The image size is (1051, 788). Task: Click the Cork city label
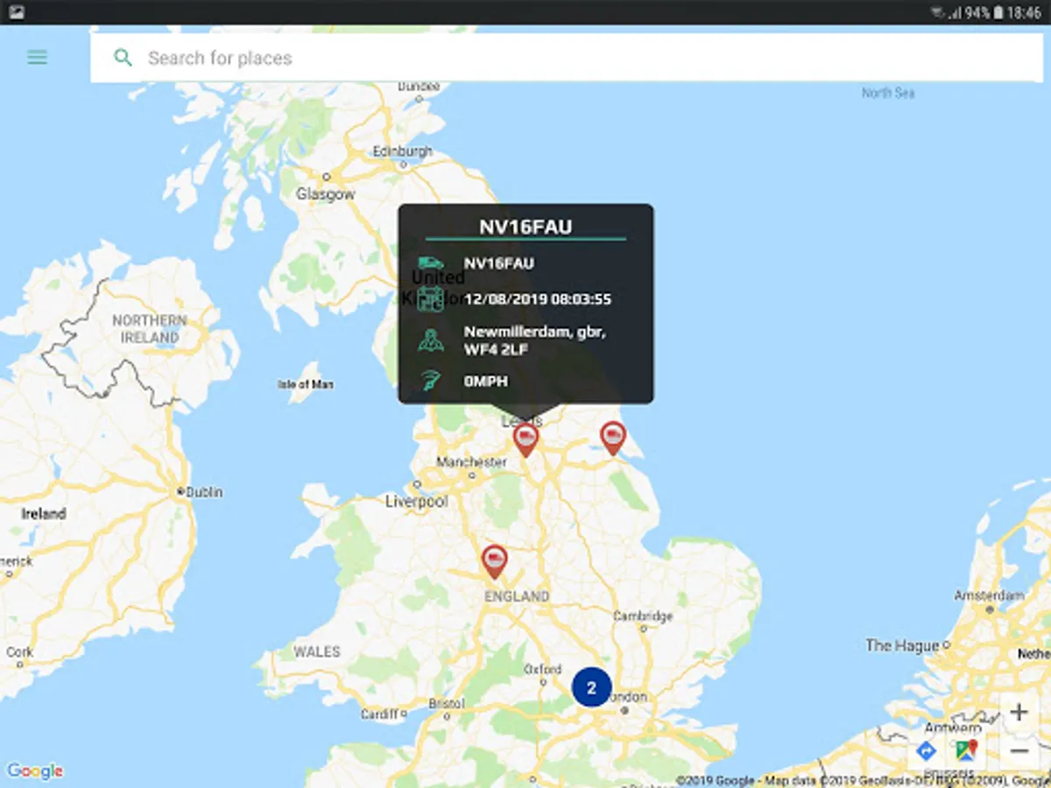(19, 652)
